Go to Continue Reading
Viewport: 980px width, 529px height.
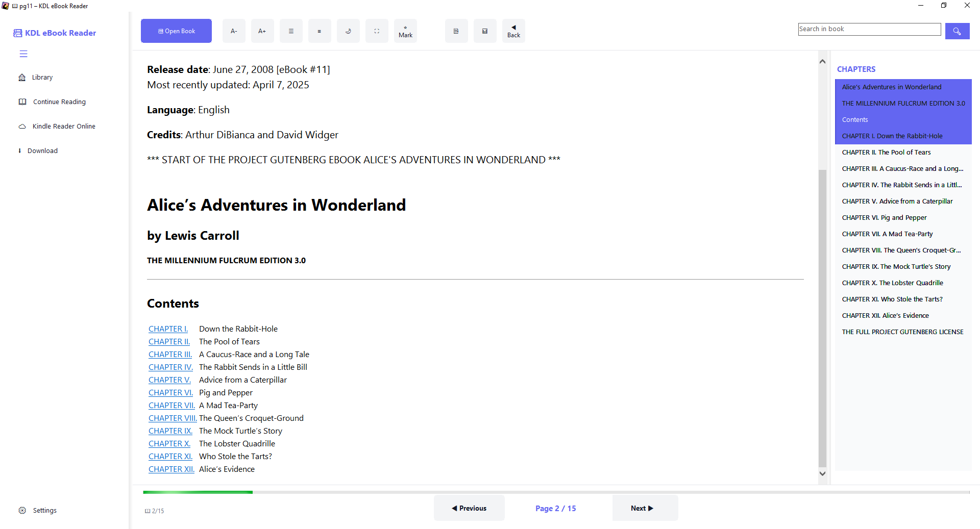[59, 102]
